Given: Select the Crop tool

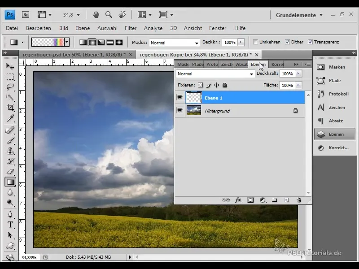Looking at the screenshot, I should point(10,108).
